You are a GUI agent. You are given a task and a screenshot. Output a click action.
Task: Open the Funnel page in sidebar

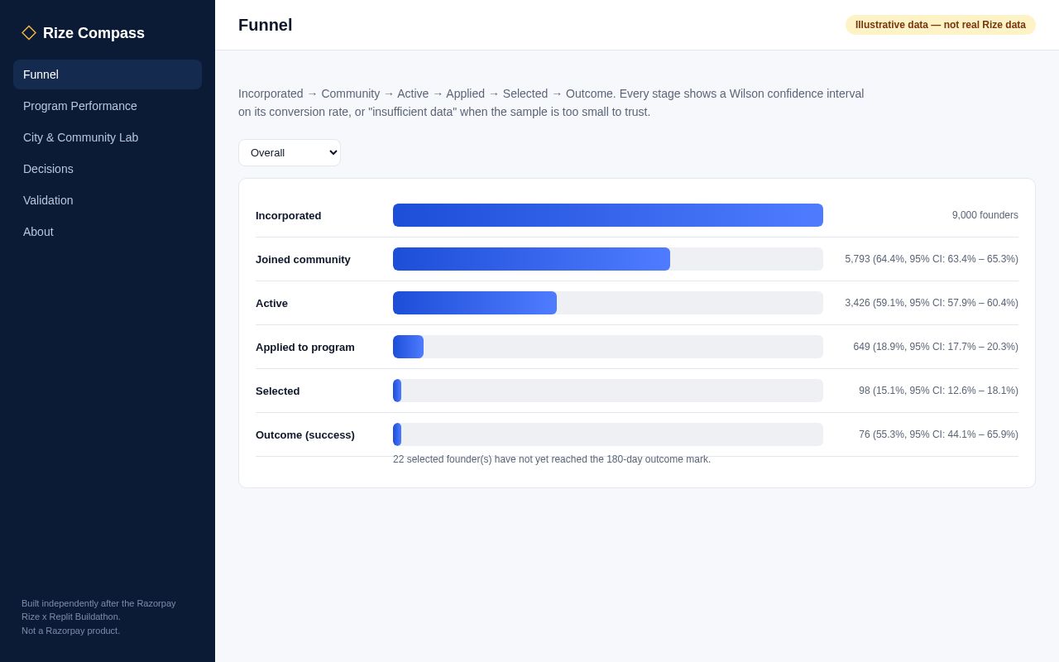pyautogui.click(x=108, y=74)
